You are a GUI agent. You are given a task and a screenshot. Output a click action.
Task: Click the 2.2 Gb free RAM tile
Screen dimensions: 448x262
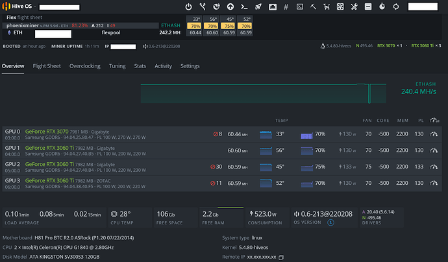tap(221, 217)
